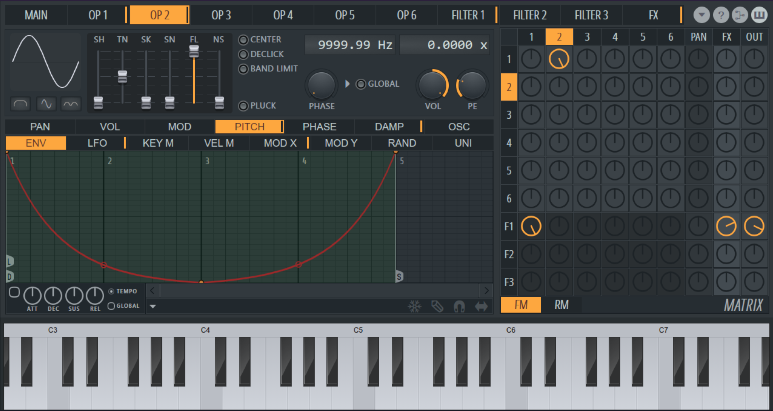Enable the DECLICK option
The image size is (773, 411).
[243, 55]
